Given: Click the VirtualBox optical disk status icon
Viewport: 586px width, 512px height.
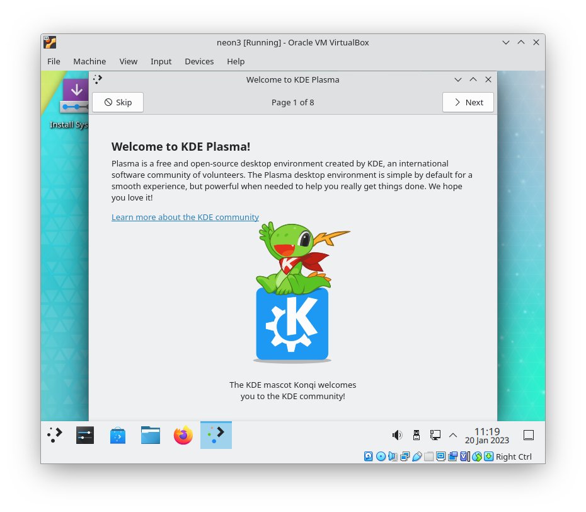Looking at the screenshot, I should click(381, 457).
